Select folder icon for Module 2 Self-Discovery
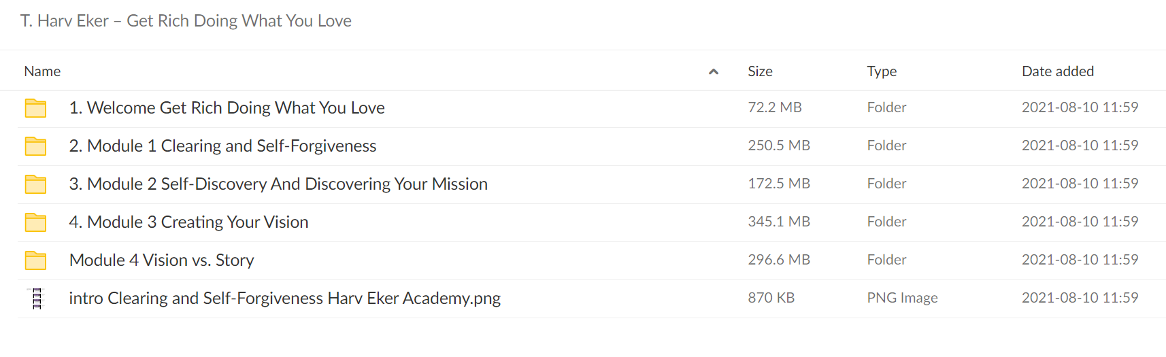Image resolution: width=1166 pixels, height=357 pixels. click(x=35, y=184)
